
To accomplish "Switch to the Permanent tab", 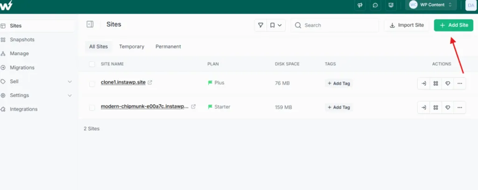I will click(x=168, y=47).
